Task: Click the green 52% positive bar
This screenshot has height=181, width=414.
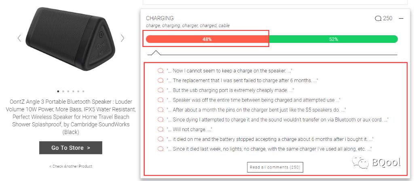Action: point(333,39)
